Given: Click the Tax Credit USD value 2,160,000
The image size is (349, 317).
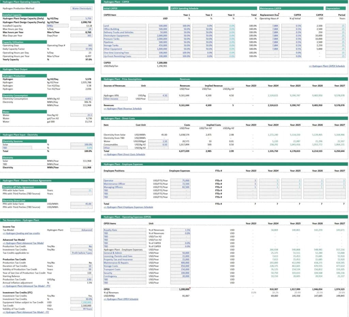Looking at the screenshot, I should tap(86, 306).
